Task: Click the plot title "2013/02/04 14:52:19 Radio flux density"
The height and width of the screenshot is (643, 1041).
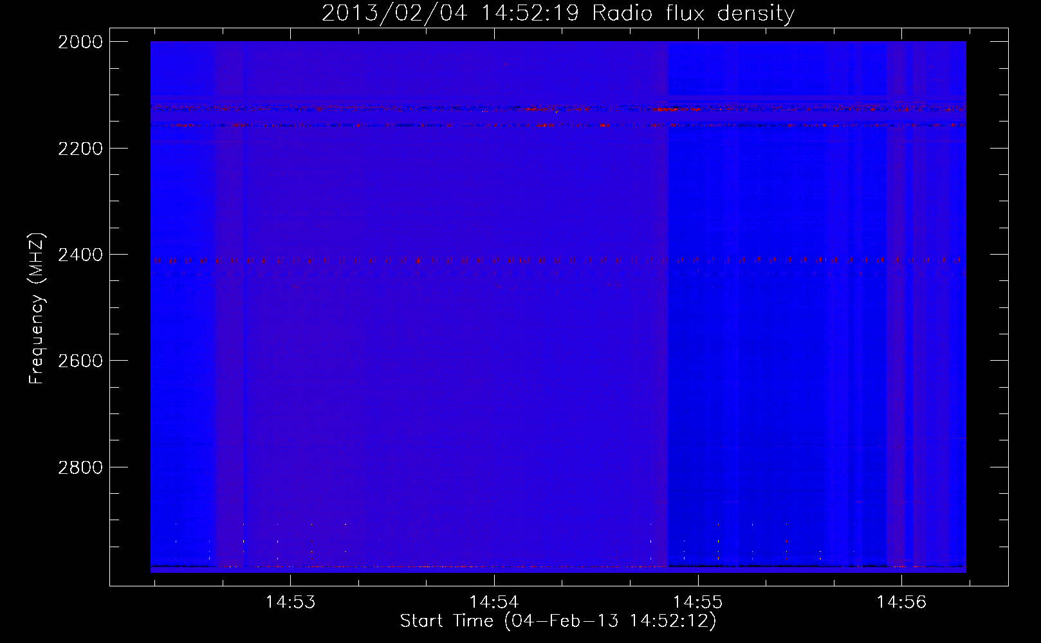Action: tap(558, 13)
